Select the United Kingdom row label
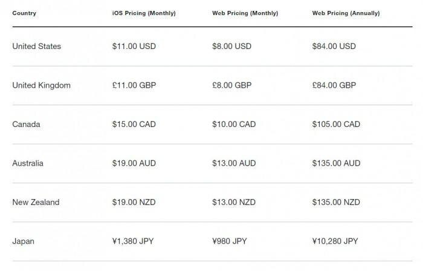Screen dimensions: 423x271 click(41, 85)
